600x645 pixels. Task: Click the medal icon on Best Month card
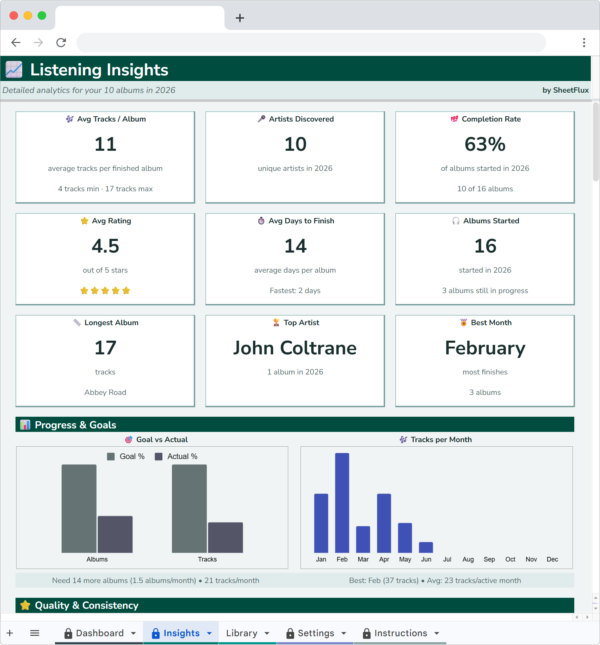(463, 322)
